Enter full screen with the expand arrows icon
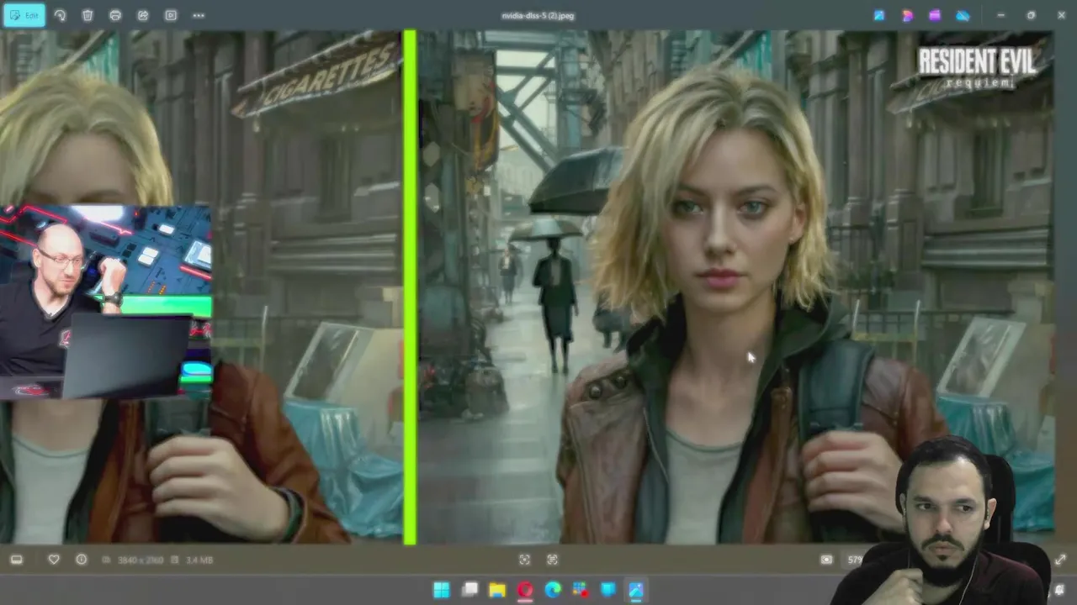Screen dimensions: 1077x605 pyautogui.click(x=1060, y=560)
